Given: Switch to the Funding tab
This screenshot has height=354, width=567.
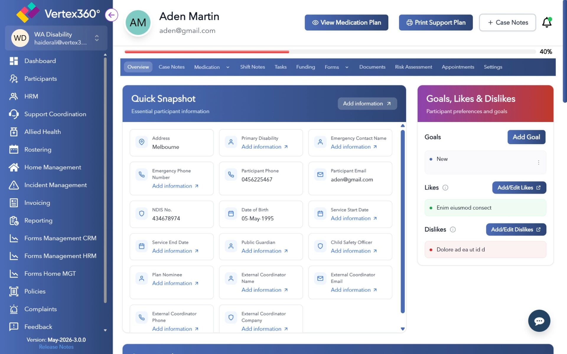Looking at the screenshot, I should click(x=305, y=67).
